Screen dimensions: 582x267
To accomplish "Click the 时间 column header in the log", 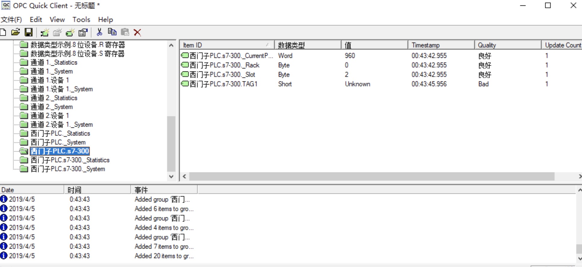I will (x=97, y=190).
